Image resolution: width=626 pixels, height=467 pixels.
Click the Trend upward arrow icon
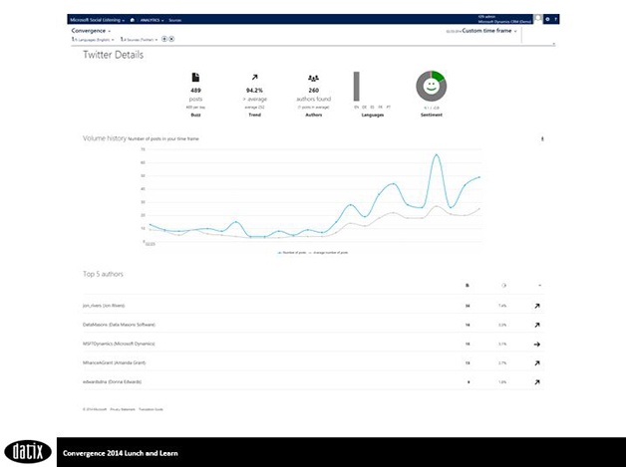(255, 78)
